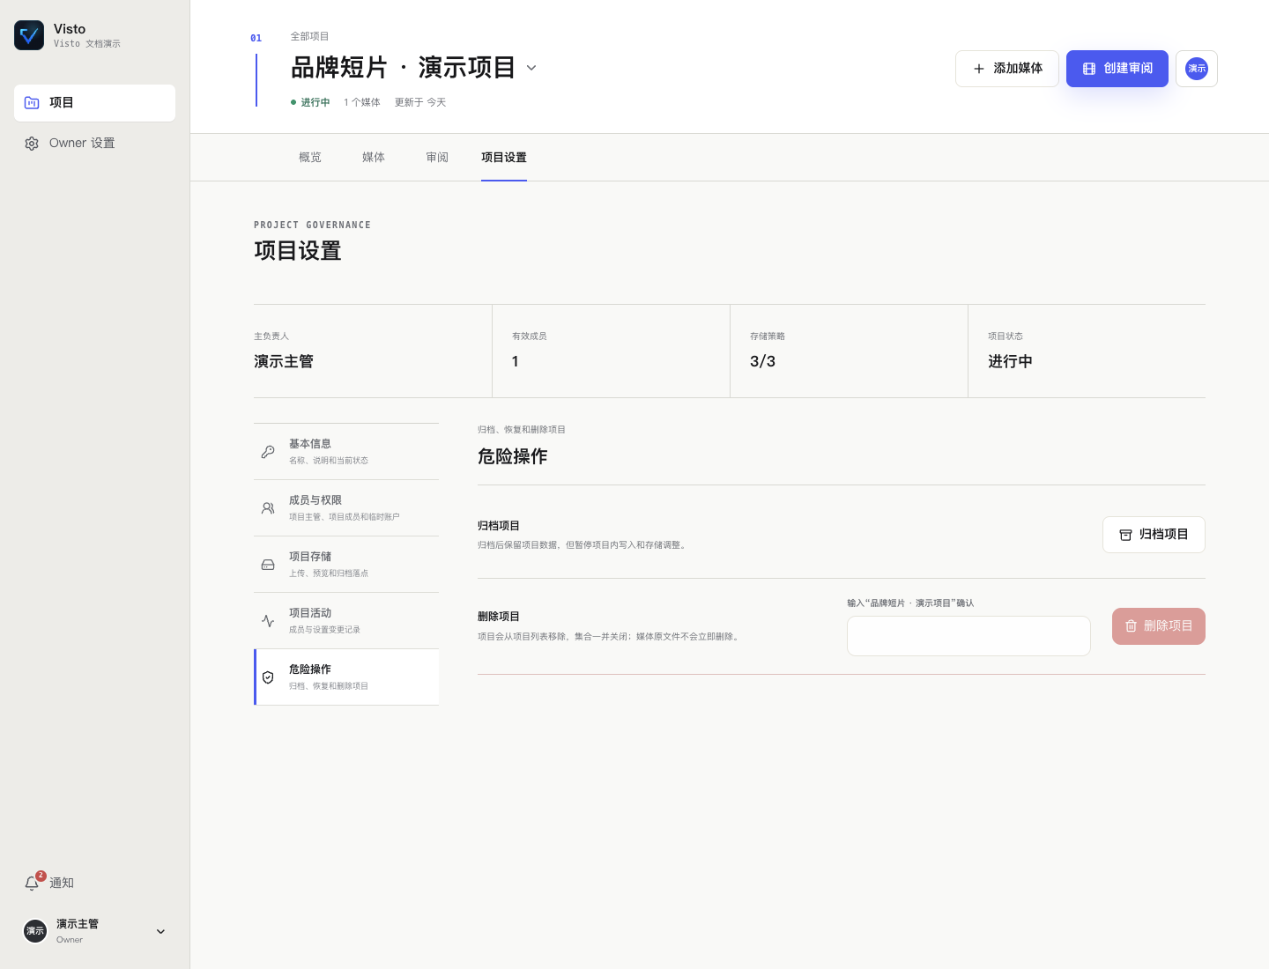Click the red notification count badge

(41, 876)
